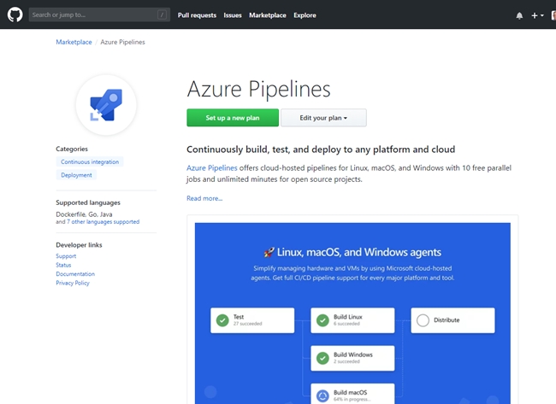The height and width of the screenshot is (404, 556).
Task: Open the Support developer link
Action: coord(66,256)
